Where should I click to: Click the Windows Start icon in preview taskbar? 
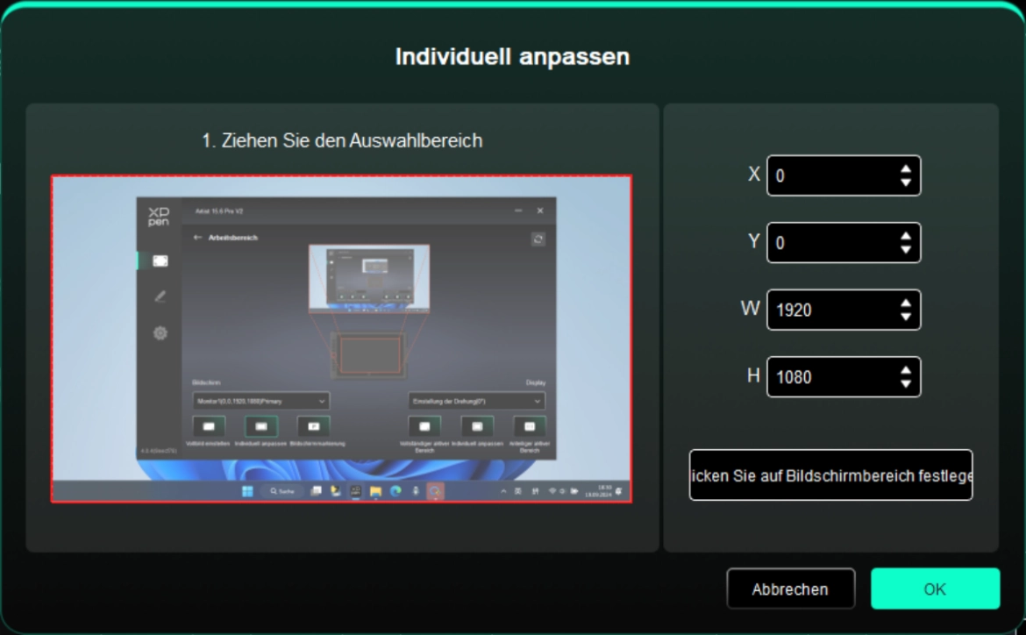tap(247, 491)
